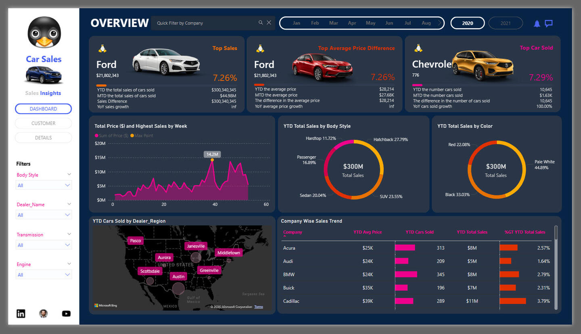Open the CUSTOMER page button
This screenshot has height=334, width=581.
[x=43, y=123]
